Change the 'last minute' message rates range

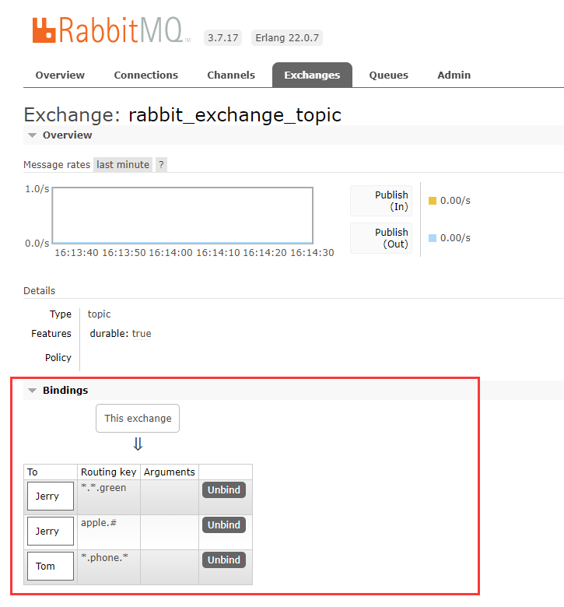tap(123, 164)
